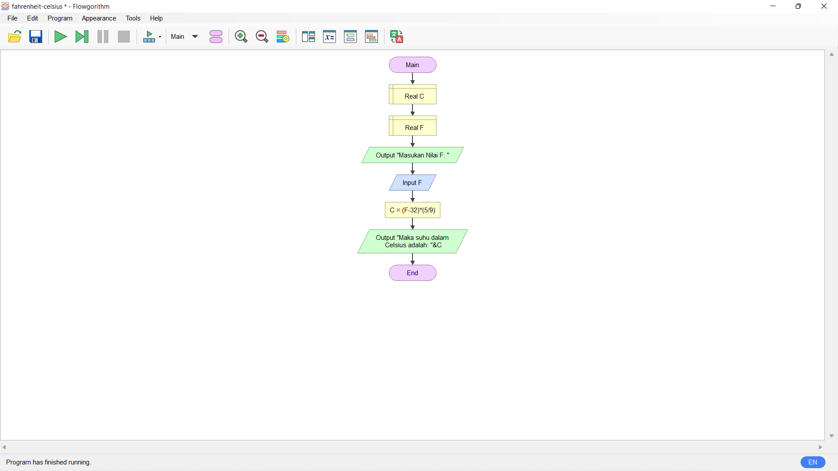Viewport: 838px width, 471px height.
Task: Switch keyboard language via EN indicator
Action: point(813,462)
